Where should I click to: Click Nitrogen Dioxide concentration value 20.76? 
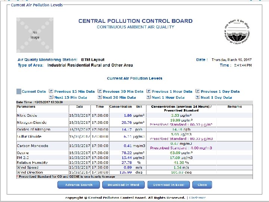pyautogui.click(x=127, y=122)
